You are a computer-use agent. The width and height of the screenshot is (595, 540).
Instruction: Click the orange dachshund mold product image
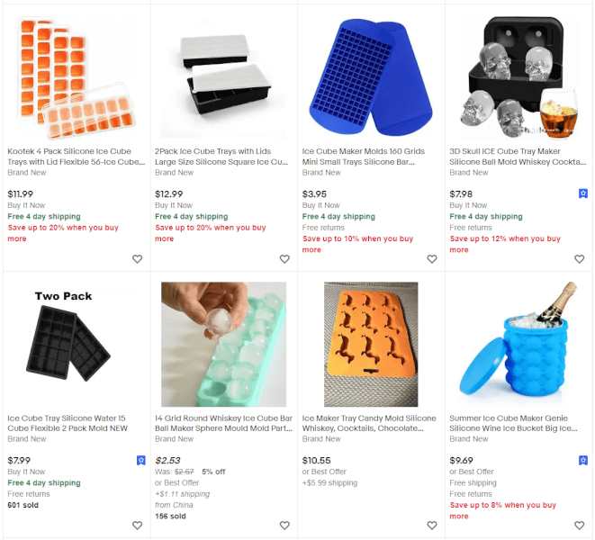(x=371, y=344)
